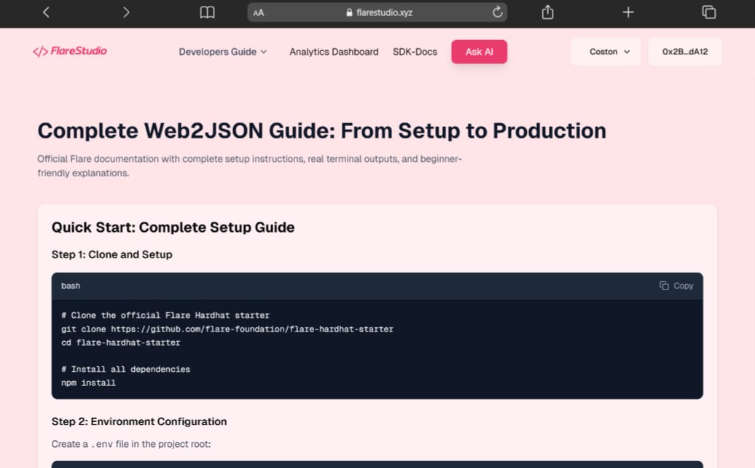Click the Complete Web2JSON Guide title
The height and width of the screenshot is (468, 755).
click(321, 131)
